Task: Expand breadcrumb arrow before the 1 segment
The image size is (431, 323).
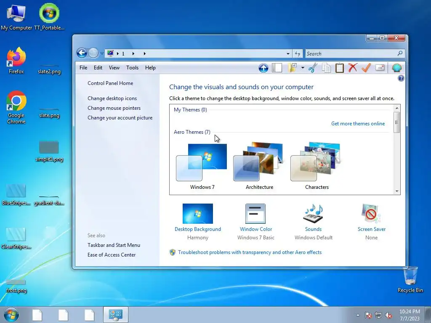Action: [118, 53]
